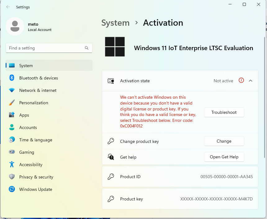This screenshot has width=267, height=219.
Task: Close the Settings window
Action: pos(259,4)
